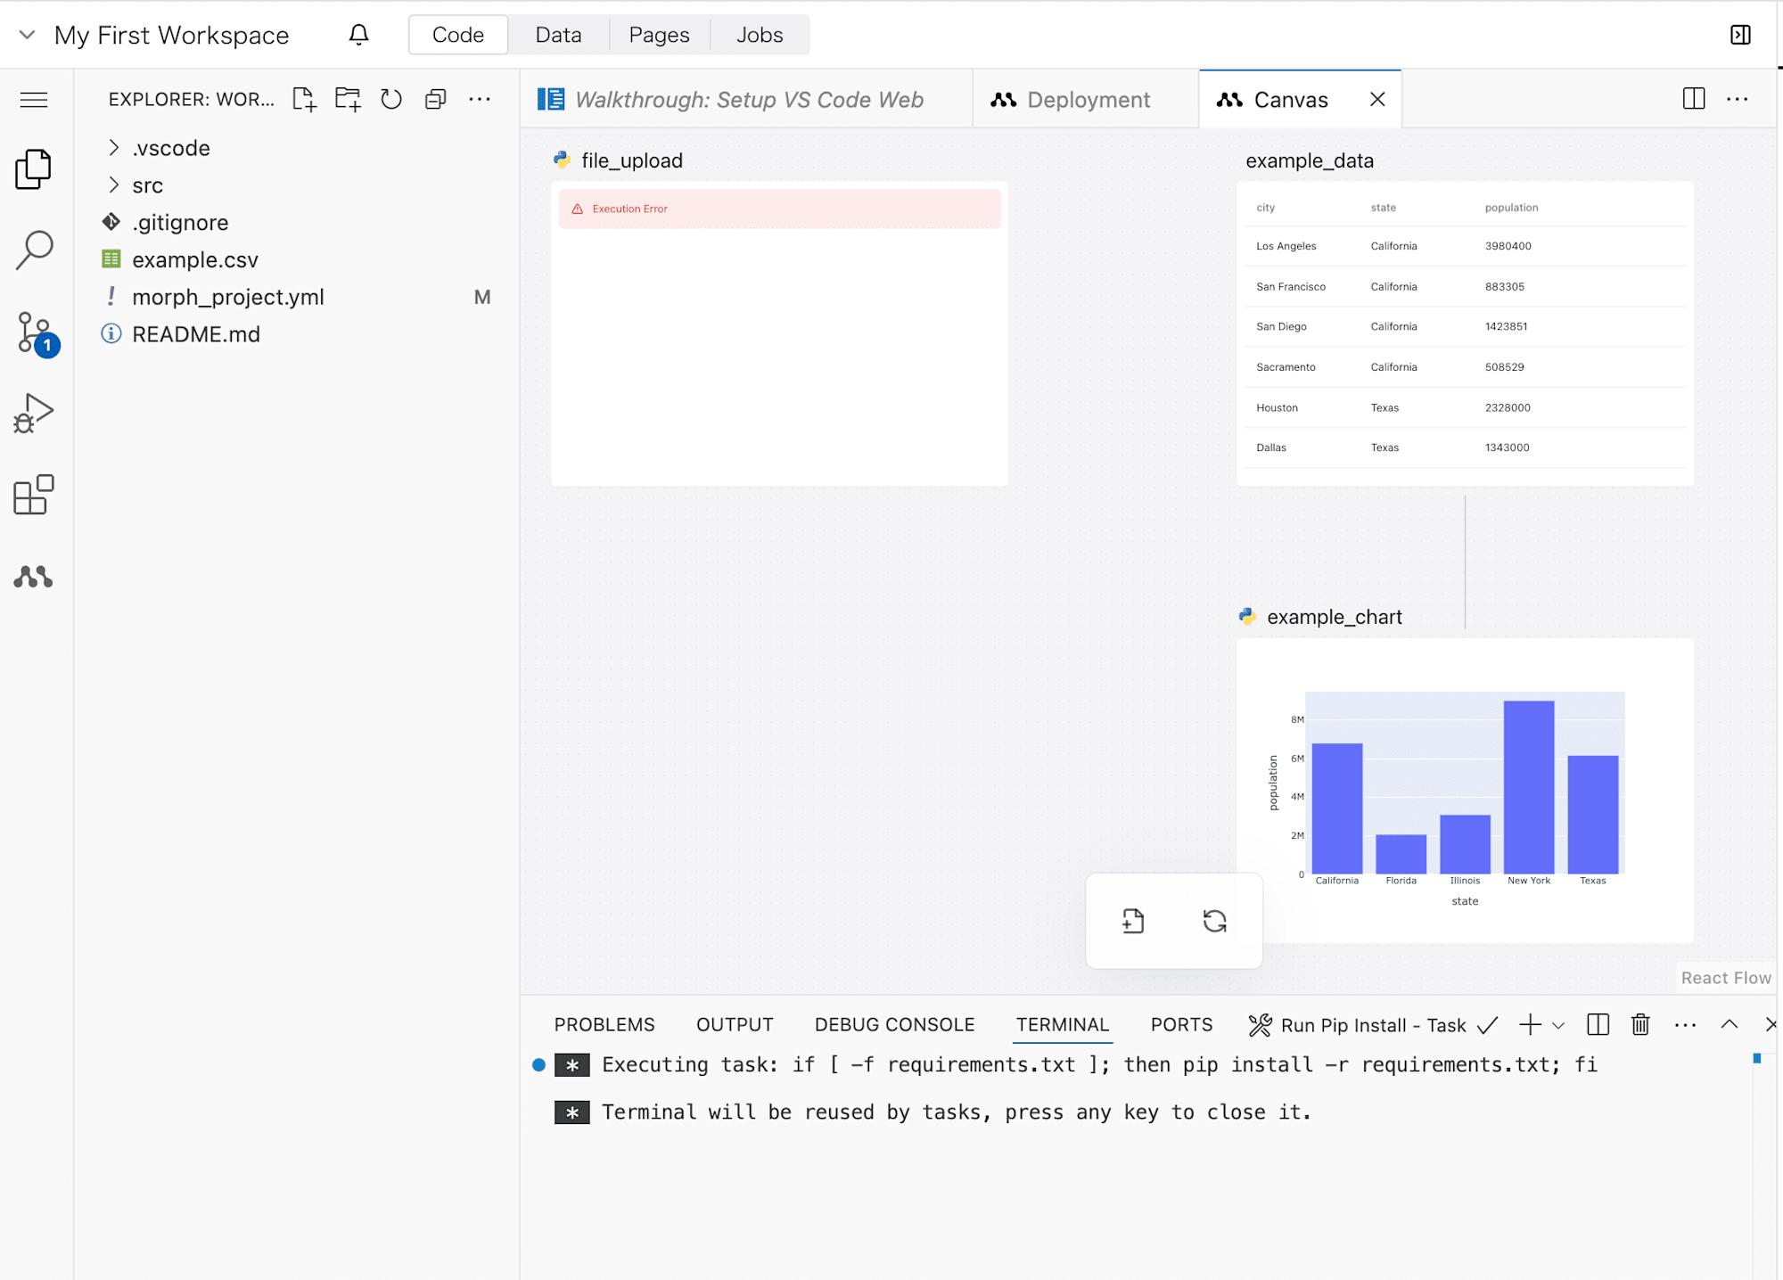Click the New Folder icon in Explorer

[x=348, y=99]
